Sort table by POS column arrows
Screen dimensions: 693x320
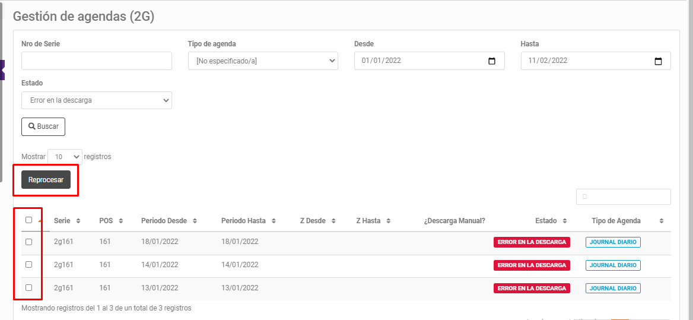pos(120,221)
